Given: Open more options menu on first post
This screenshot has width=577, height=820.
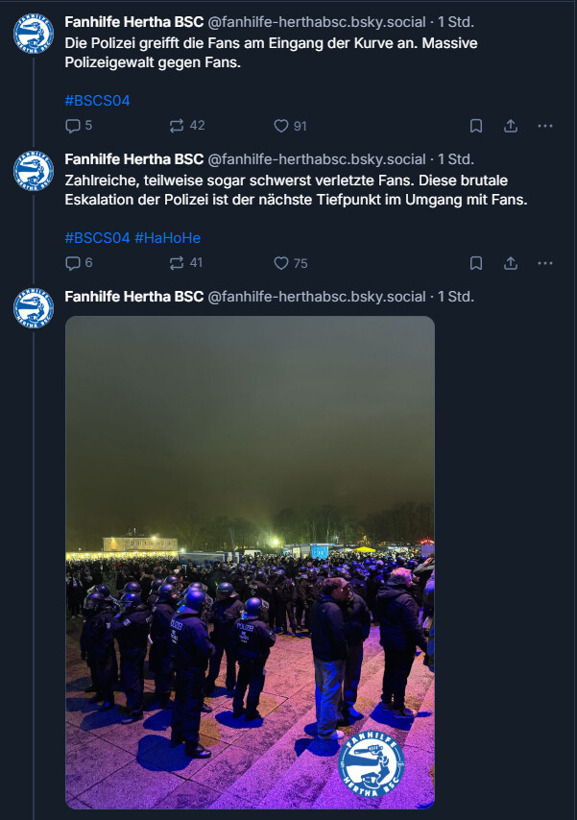Looking at the screenshot, I should pos(545,126).
